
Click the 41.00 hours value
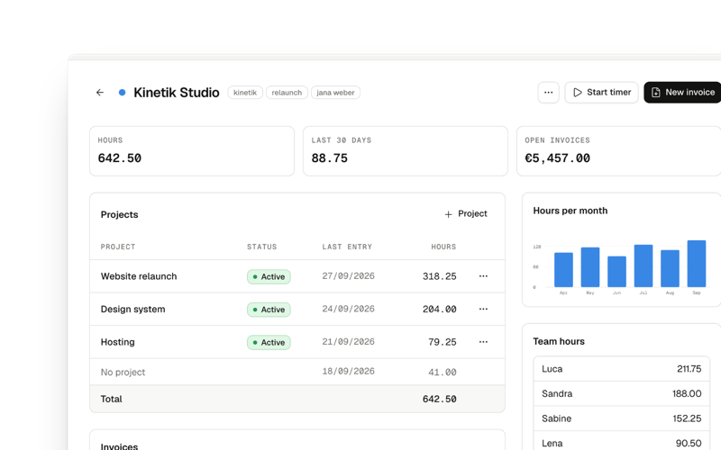[442, 372]
